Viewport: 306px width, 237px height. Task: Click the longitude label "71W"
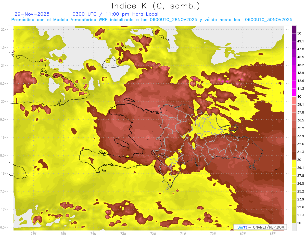click(183, 233)
